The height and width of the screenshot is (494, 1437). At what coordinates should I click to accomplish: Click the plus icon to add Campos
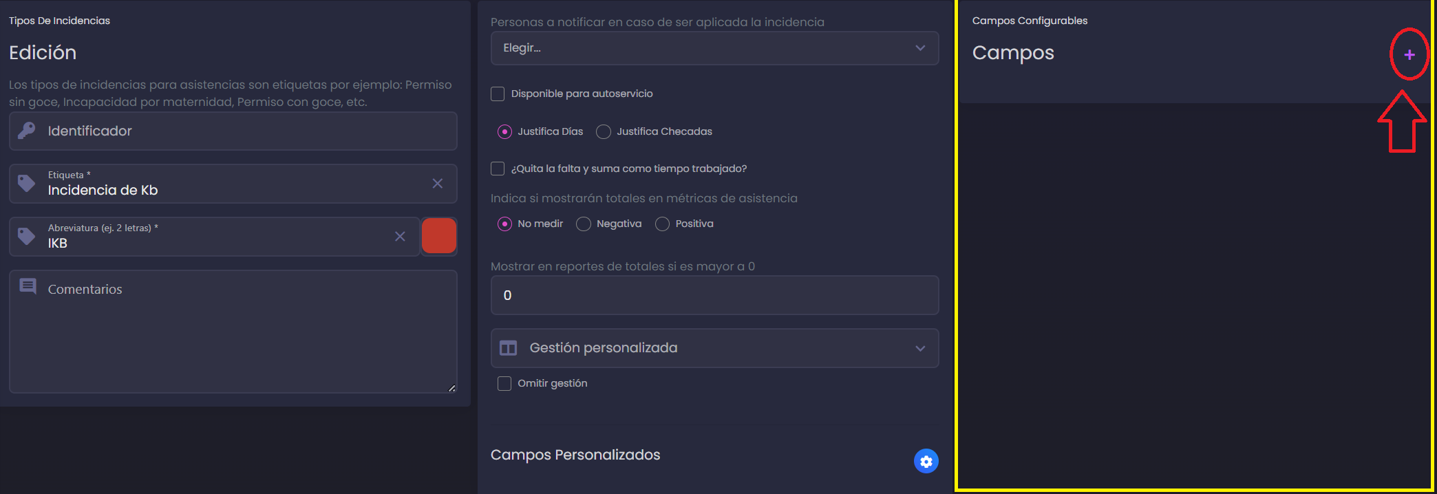pyautogui.click(x=1409, y=54)
